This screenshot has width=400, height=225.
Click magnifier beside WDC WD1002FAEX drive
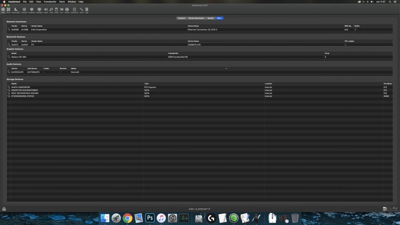tap(9, 93)
